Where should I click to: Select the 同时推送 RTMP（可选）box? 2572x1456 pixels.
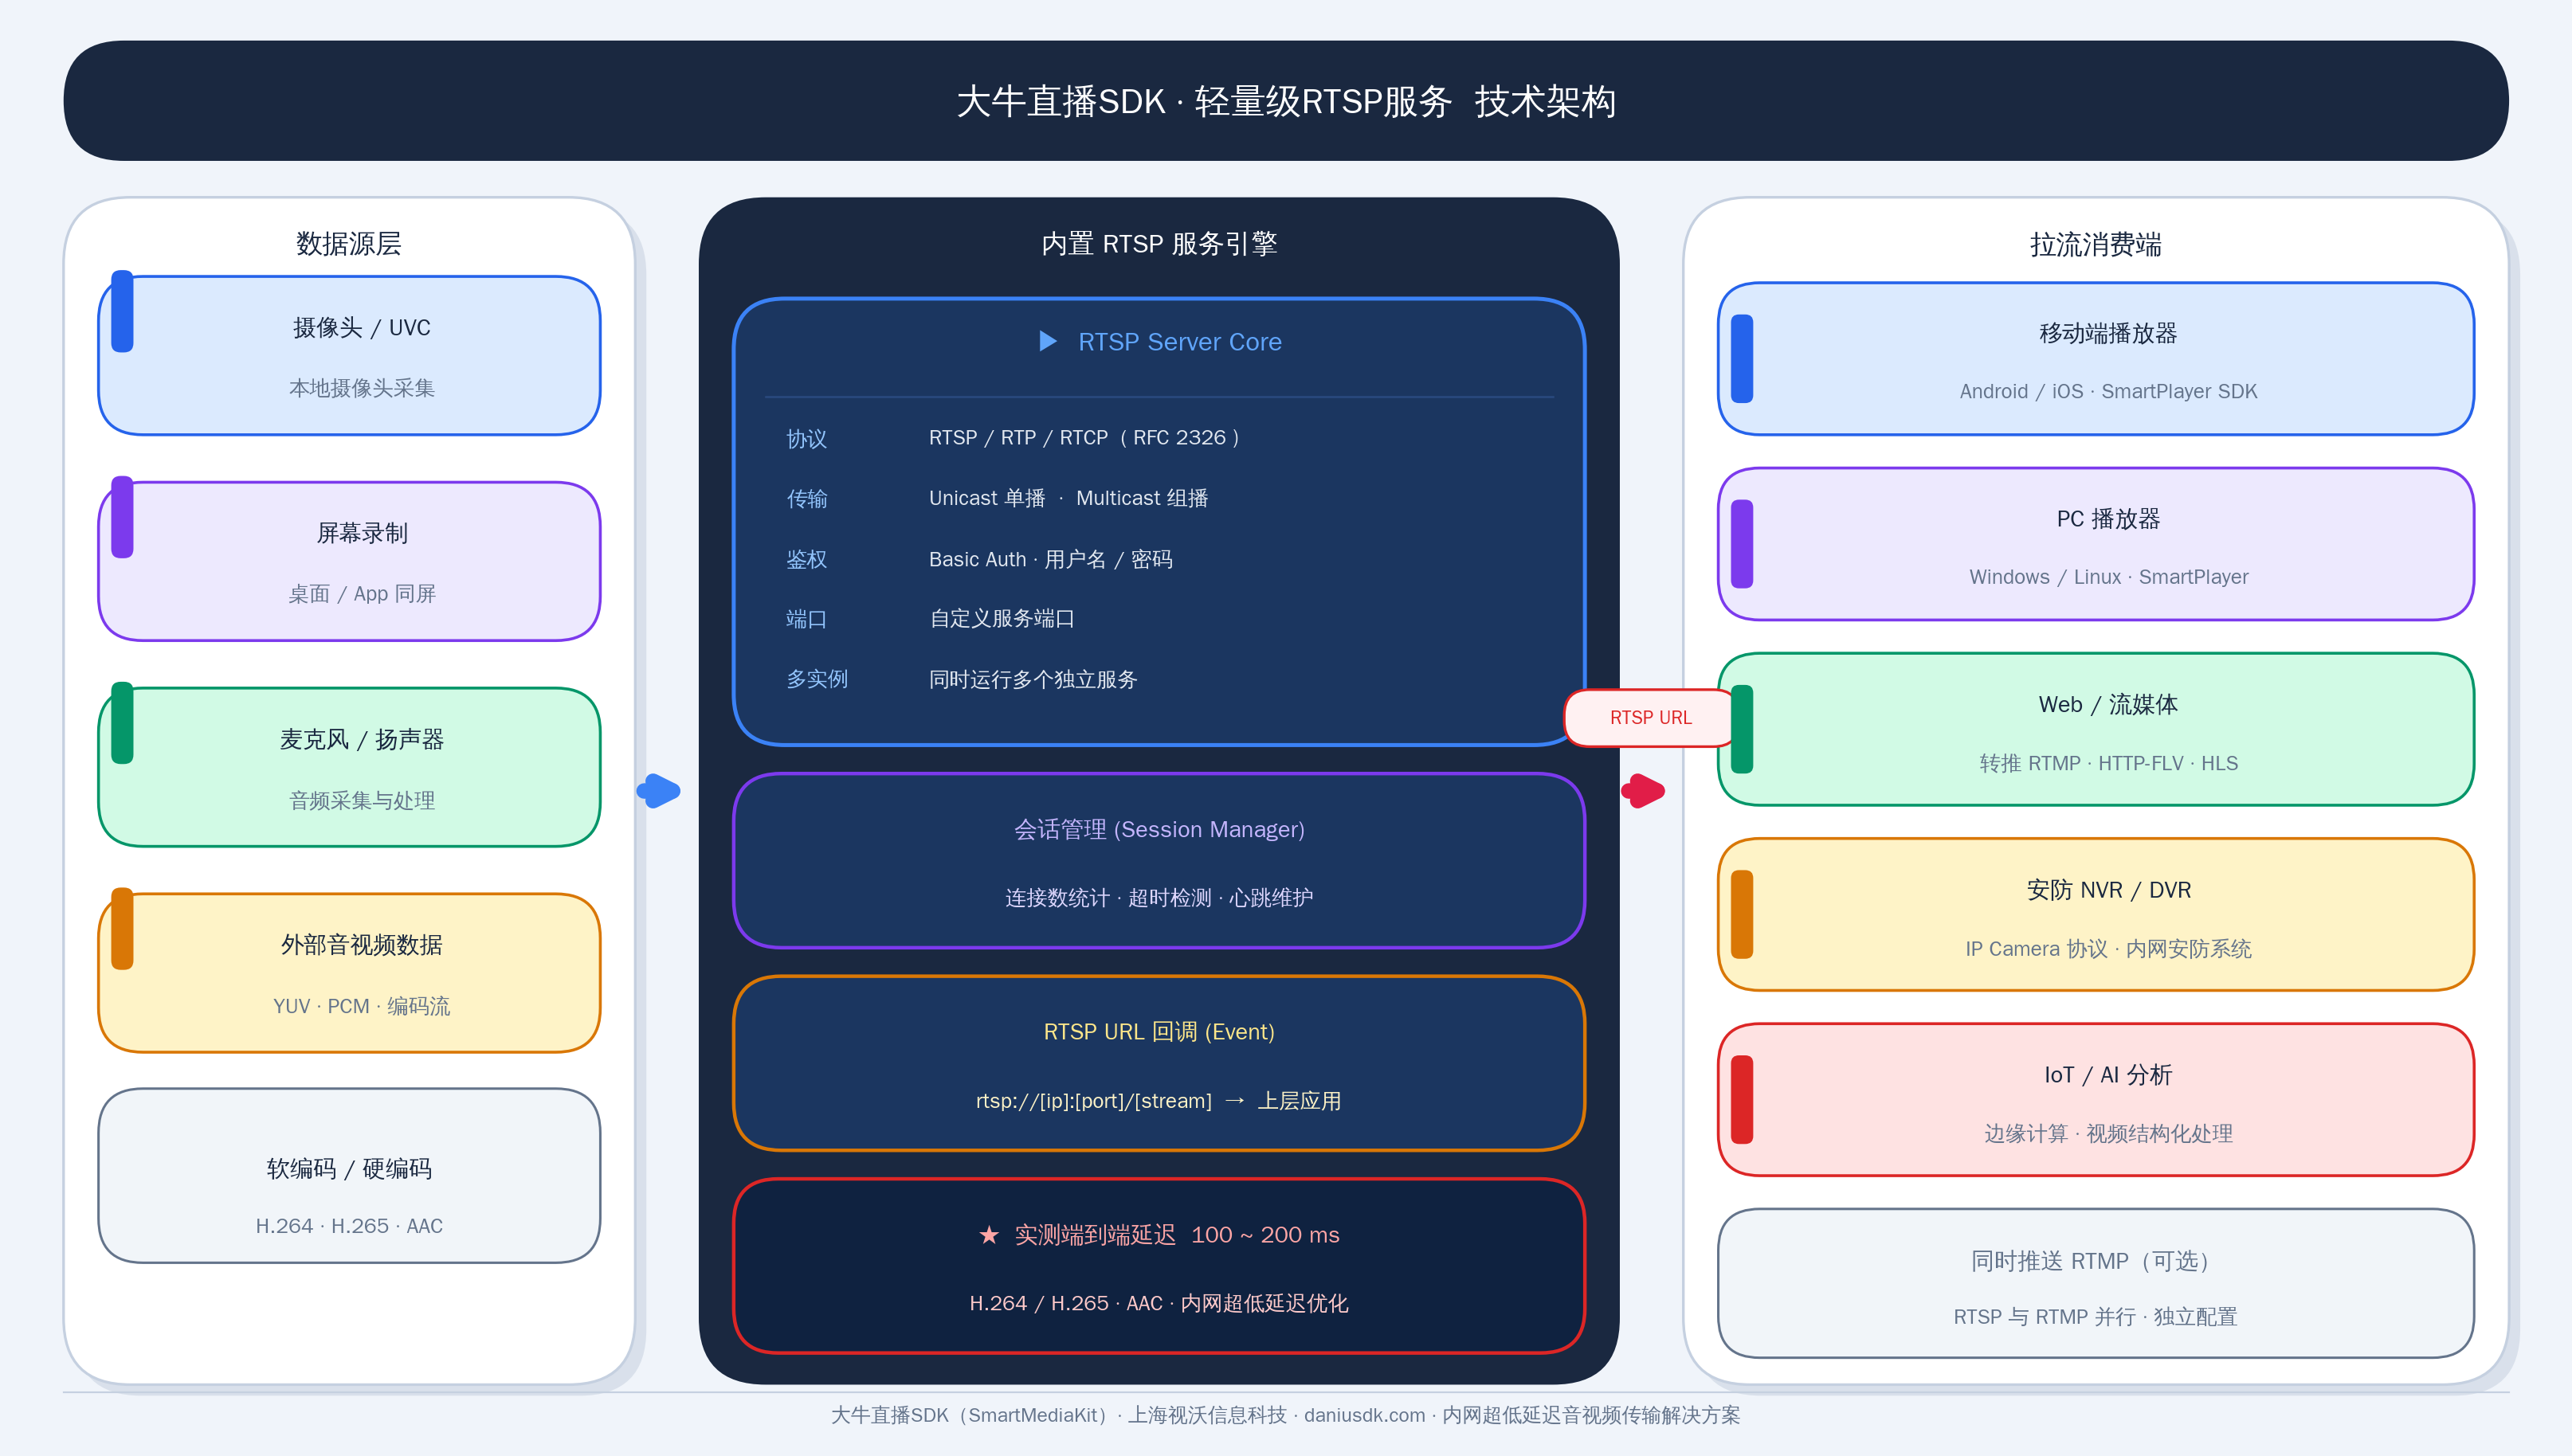click(2095, 1284)
